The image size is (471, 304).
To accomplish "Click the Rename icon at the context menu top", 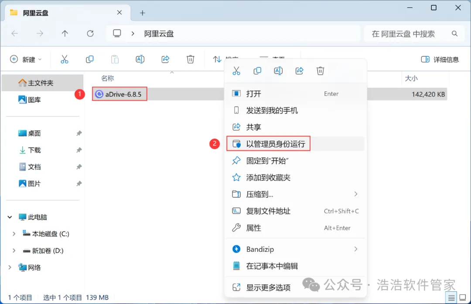I will tap(278, 71).
